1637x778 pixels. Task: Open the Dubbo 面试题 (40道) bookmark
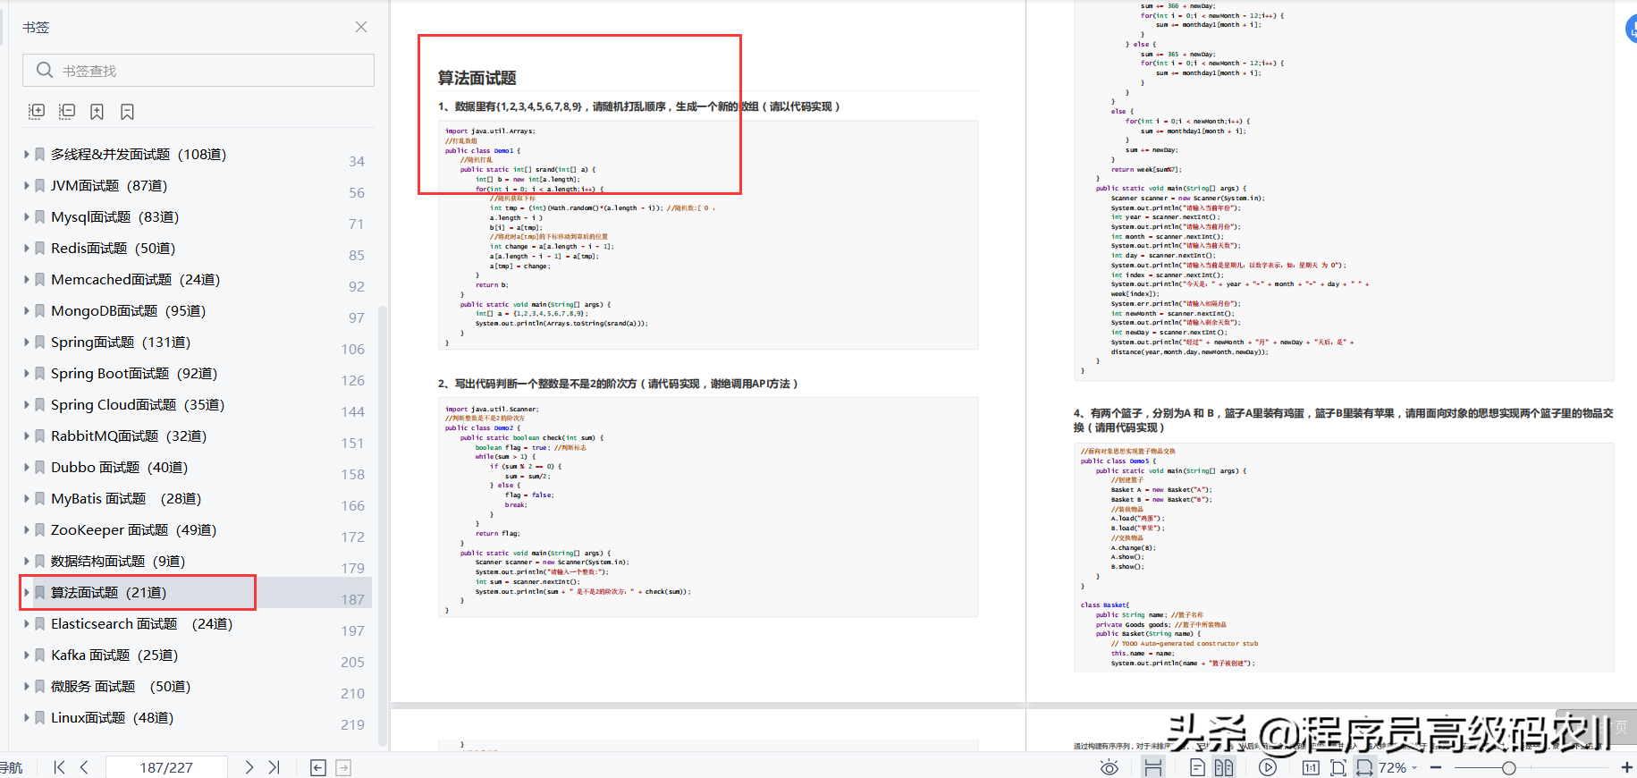pos(120,467)
